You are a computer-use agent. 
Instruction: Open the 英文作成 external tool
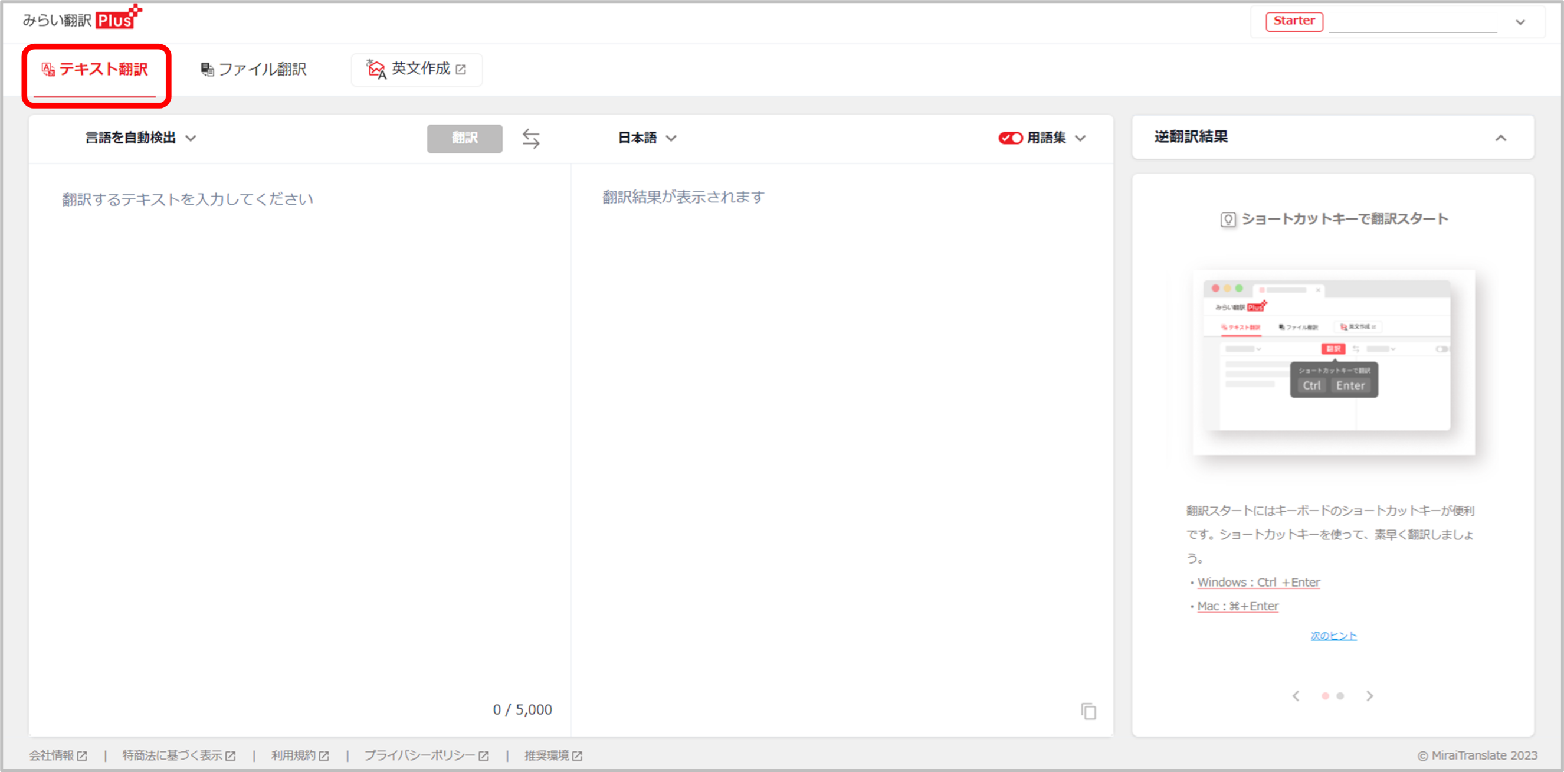[417, 70]
